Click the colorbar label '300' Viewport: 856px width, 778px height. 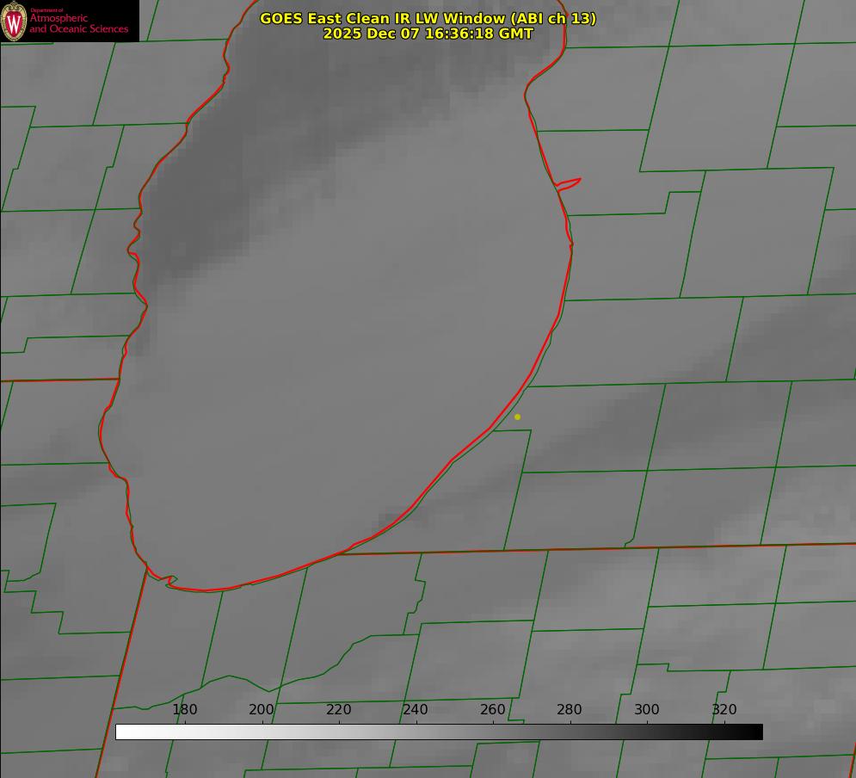647,709
